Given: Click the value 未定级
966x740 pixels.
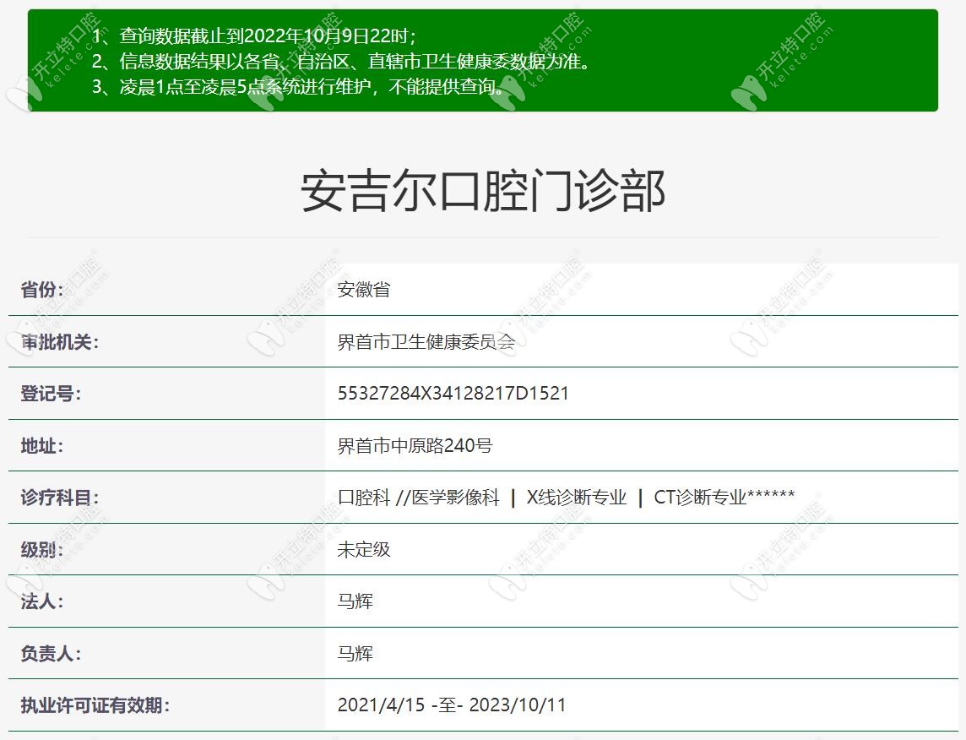Looking at the screenshot, I should [x=363, y=550].
